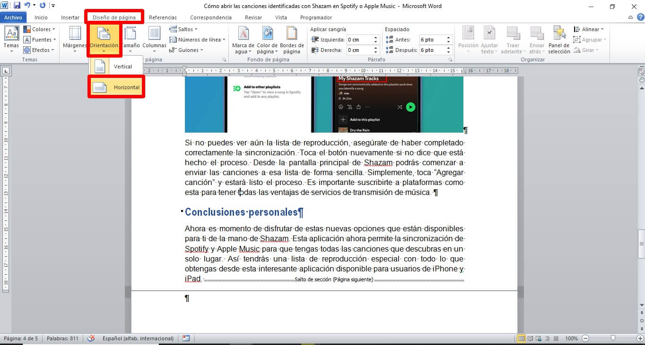
Task: Click the zoom slider handle
Action: [613, 338]
